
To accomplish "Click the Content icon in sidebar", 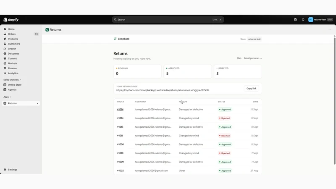I will 5,58.
